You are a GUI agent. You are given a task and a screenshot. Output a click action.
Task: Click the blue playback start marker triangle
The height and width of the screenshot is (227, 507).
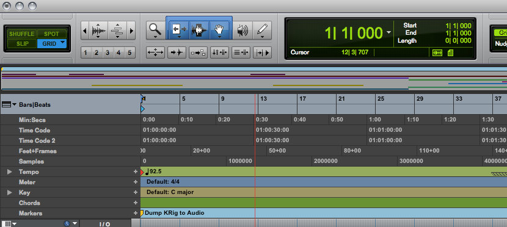(142, 109)
